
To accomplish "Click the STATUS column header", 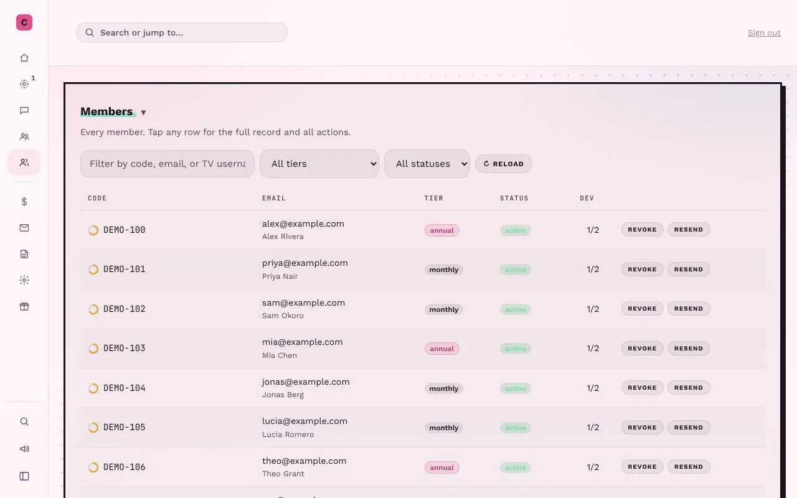I will [514, 199].
